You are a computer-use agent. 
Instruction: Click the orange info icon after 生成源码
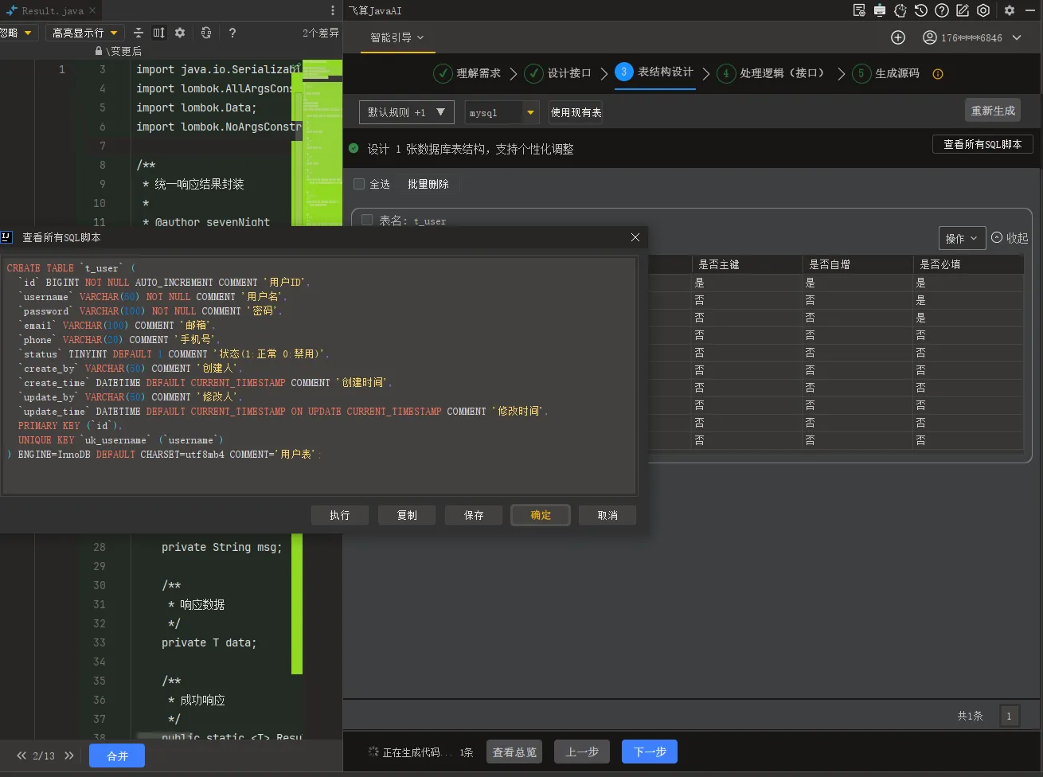938,74
